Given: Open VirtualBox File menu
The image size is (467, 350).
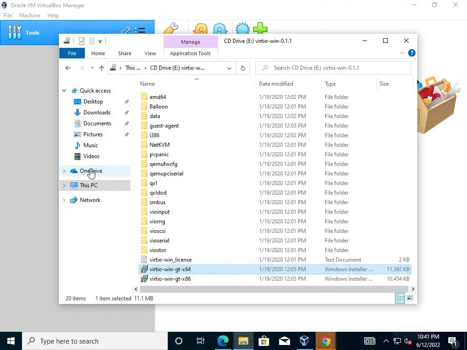Looking at the screenshot, I should click(8, 15).
